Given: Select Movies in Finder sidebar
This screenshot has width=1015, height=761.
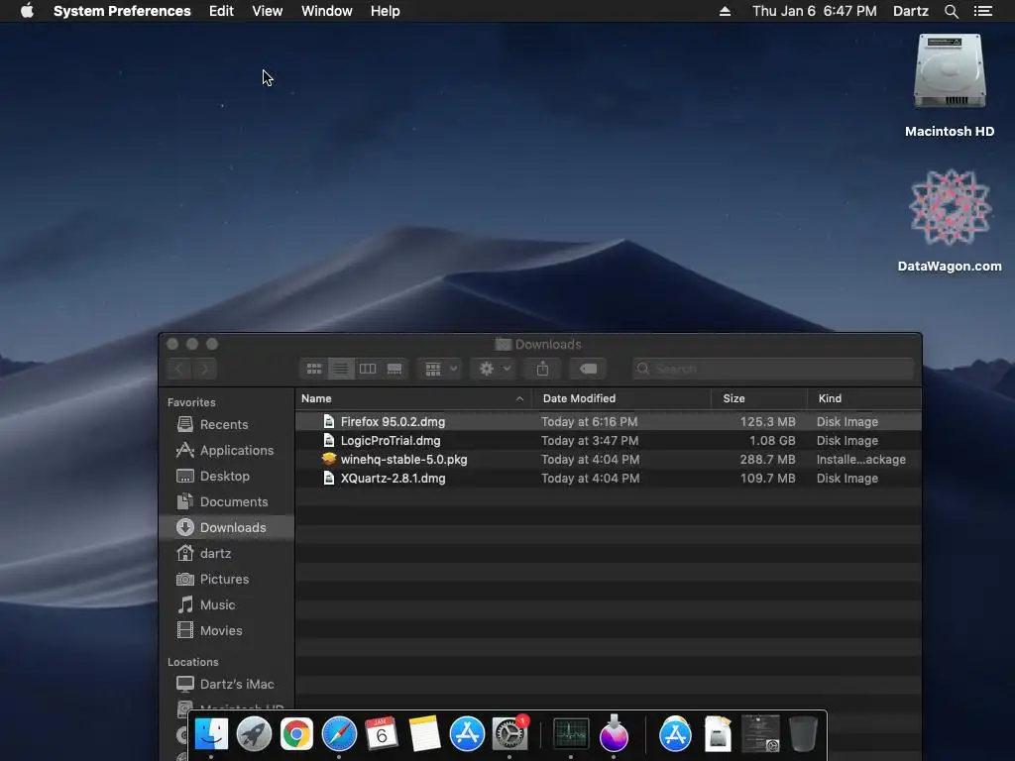Looking at the screenshot, I should click(226, 631).
